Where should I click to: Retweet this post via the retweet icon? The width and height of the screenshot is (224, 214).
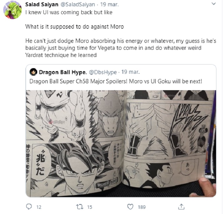(x=80, y=207)
